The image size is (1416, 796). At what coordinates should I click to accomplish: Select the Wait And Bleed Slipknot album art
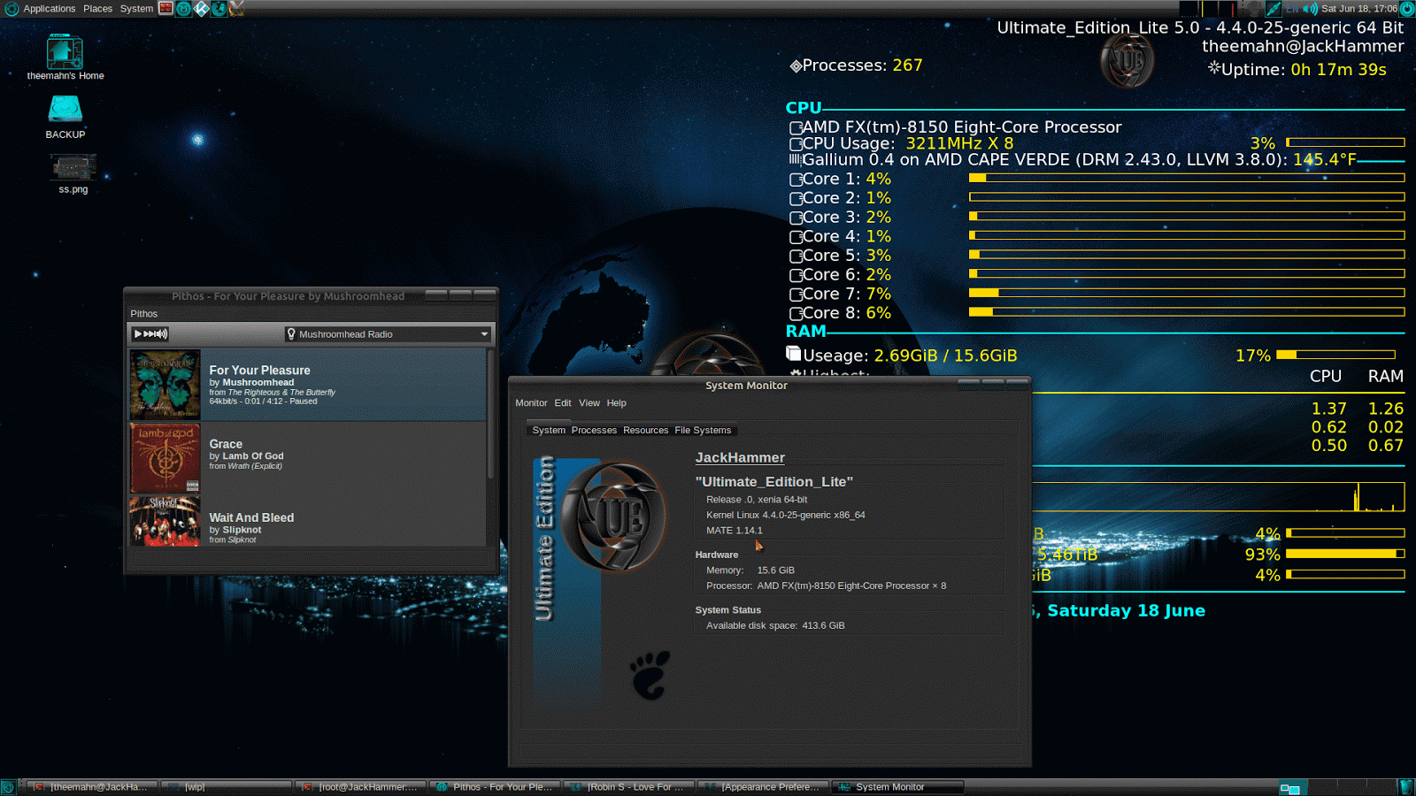(165, 521)
